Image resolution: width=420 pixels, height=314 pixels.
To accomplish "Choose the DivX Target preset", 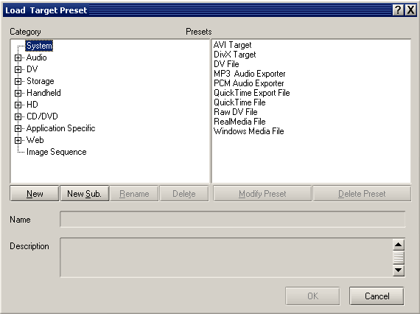I will coord(234,55).
